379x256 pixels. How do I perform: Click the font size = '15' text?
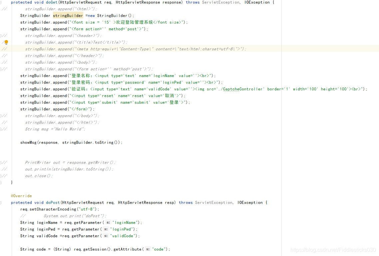point(92,22)
